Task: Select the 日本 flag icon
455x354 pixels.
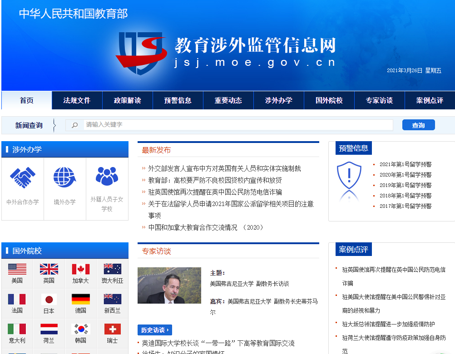Action: click(x=49, y=299)
